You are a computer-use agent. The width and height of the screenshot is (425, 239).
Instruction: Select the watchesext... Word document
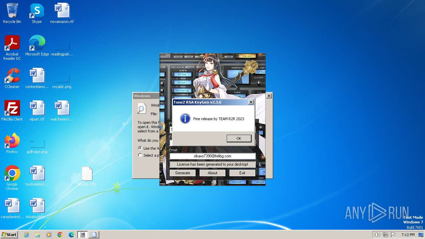(x=62, y=111)
